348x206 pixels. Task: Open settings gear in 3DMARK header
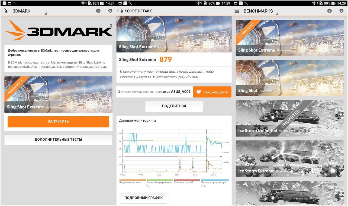(110, 11)
